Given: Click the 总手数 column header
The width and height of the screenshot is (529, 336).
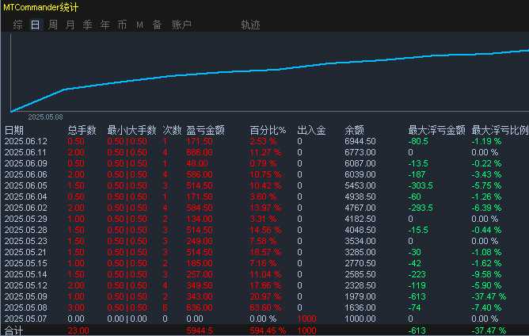Looking at the screenshot, I should (x=82, y=130).
